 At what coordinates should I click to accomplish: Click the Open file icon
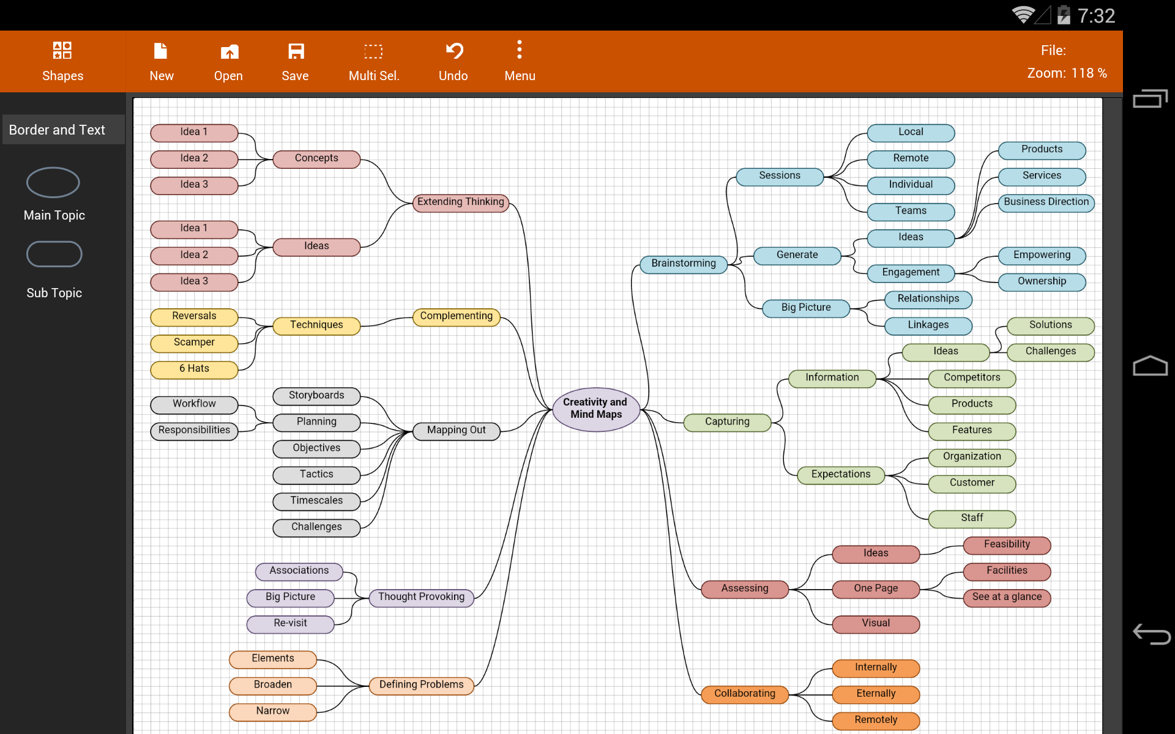click(229, 51)
